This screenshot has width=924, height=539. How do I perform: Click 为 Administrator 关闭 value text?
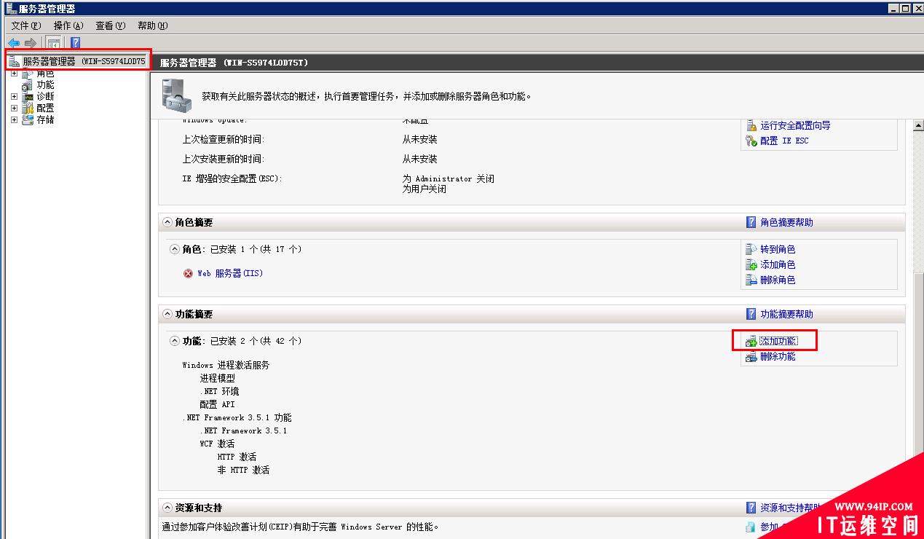click(x=449, y=178)
